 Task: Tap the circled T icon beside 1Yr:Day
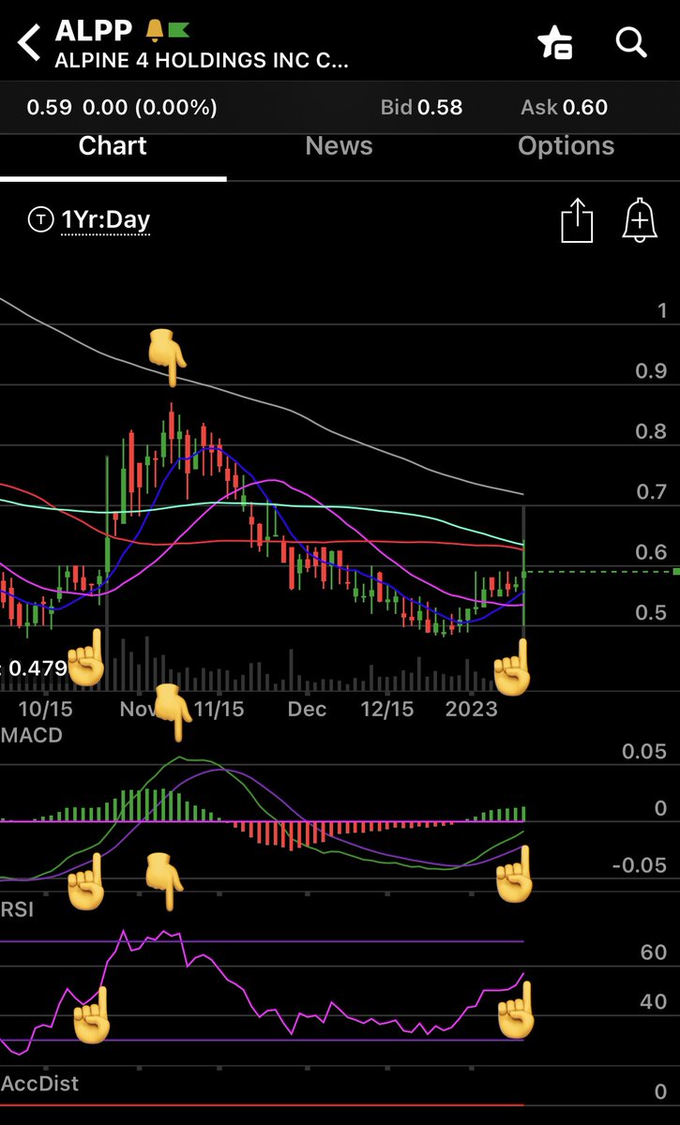(x=41, y=220)
